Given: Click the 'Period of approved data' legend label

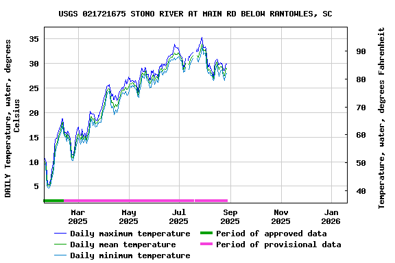Looking at the screenshot, I should click(272, 234).
